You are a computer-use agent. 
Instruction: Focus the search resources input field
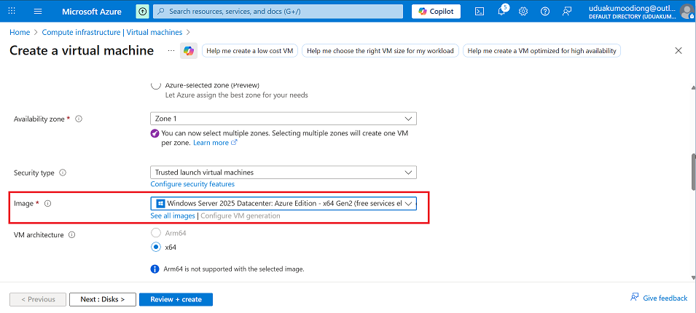tap(278, 12)
